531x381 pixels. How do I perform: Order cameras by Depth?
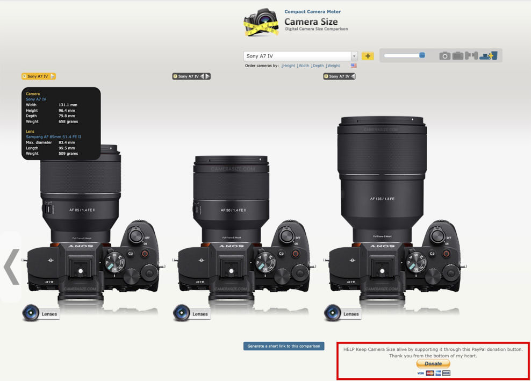tap(317, 66)
